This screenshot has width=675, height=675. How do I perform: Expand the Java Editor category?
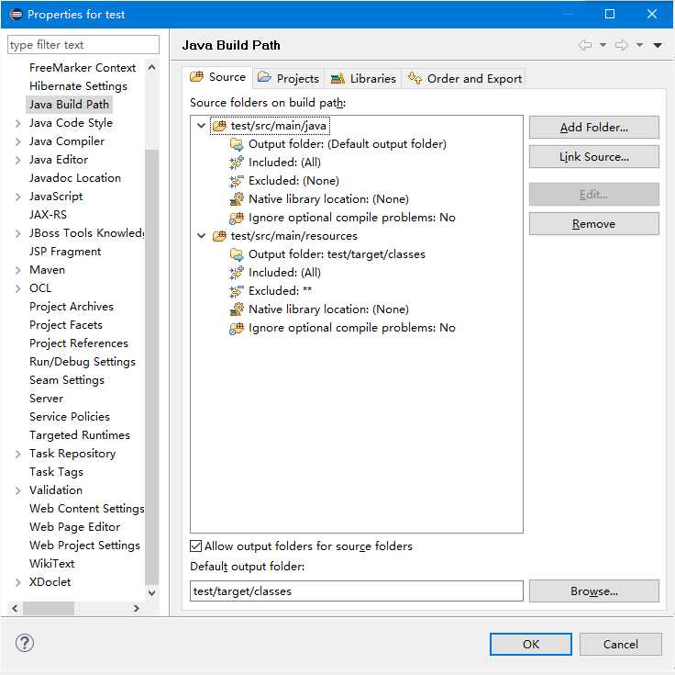tap(17, 161)
